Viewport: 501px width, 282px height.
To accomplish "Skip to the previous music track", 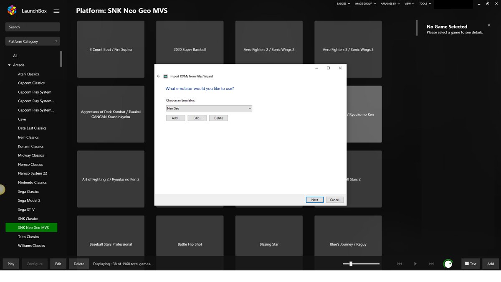I will coord(399,264).
